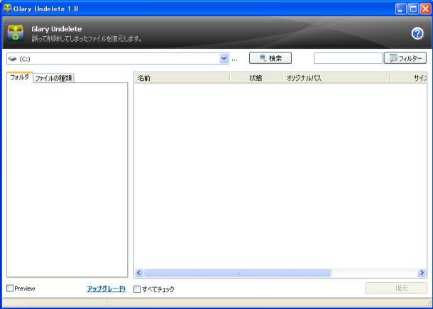
Task: Sort by the サイズ column header
Action: 408,78
